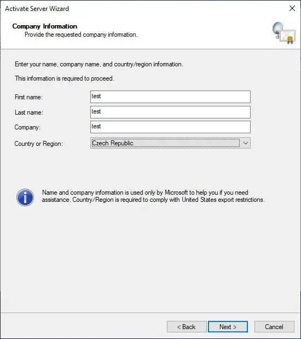Focus the Company text field

click(x=170, y=127)
